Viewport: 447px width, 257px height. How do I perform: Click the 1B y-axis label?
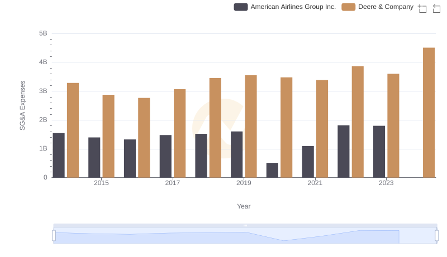click(43, 148)
